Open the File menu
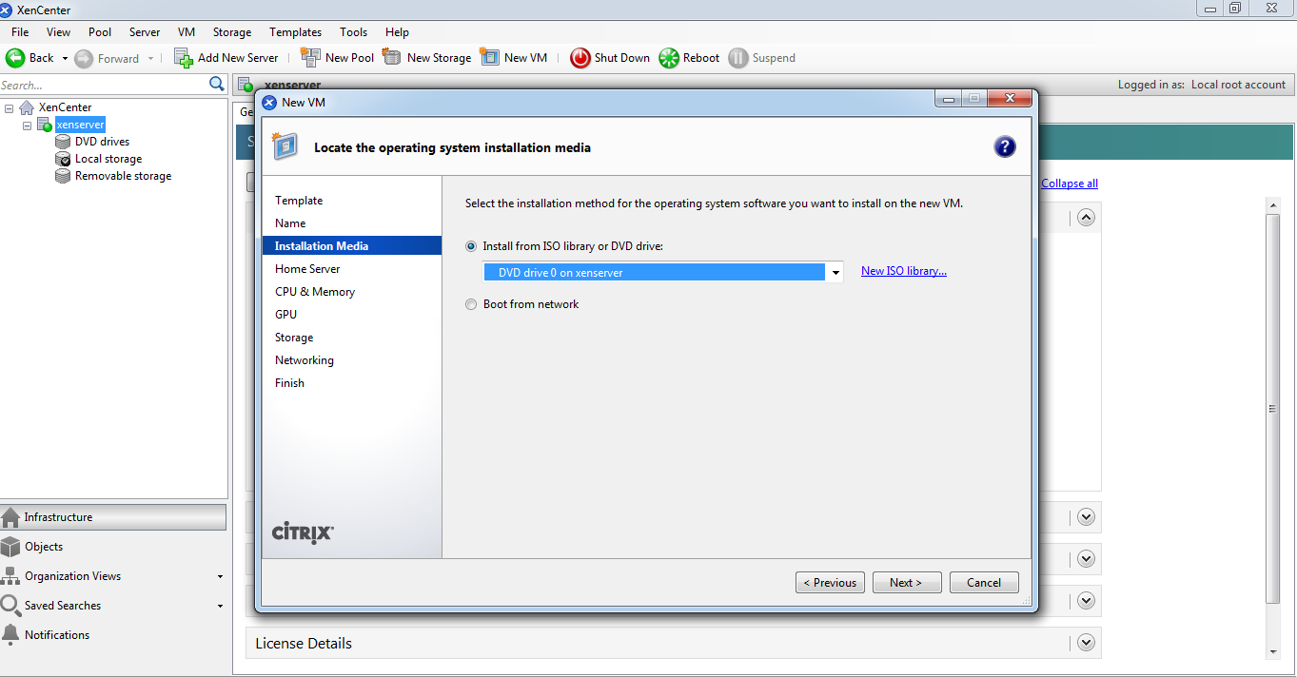This screenshot has height=677, width=1297. [x=20, y=32]
